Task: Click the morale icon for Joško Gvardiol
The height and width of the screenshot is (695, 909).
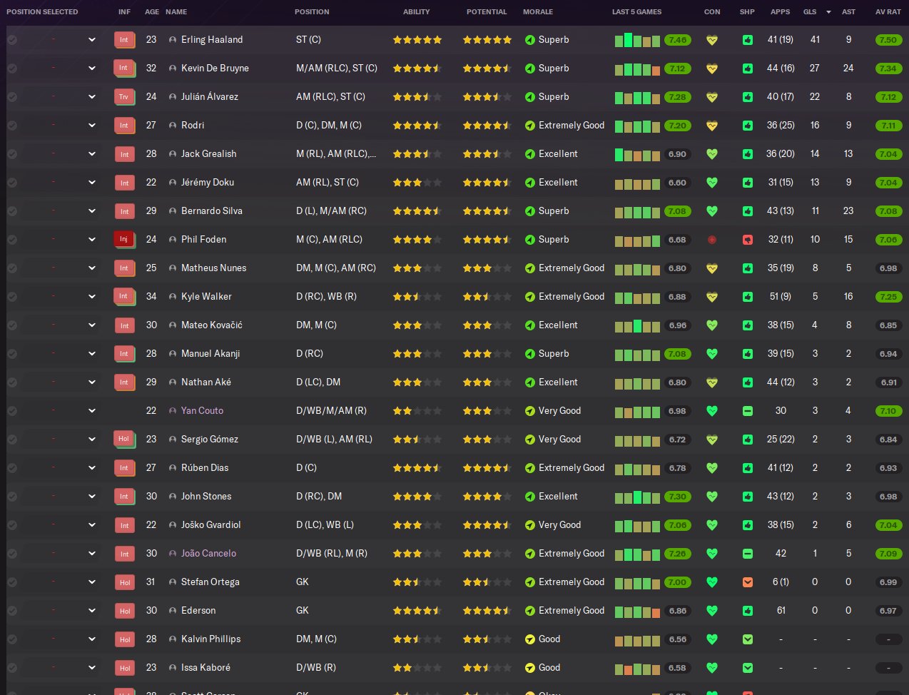Action: (529, 525)
